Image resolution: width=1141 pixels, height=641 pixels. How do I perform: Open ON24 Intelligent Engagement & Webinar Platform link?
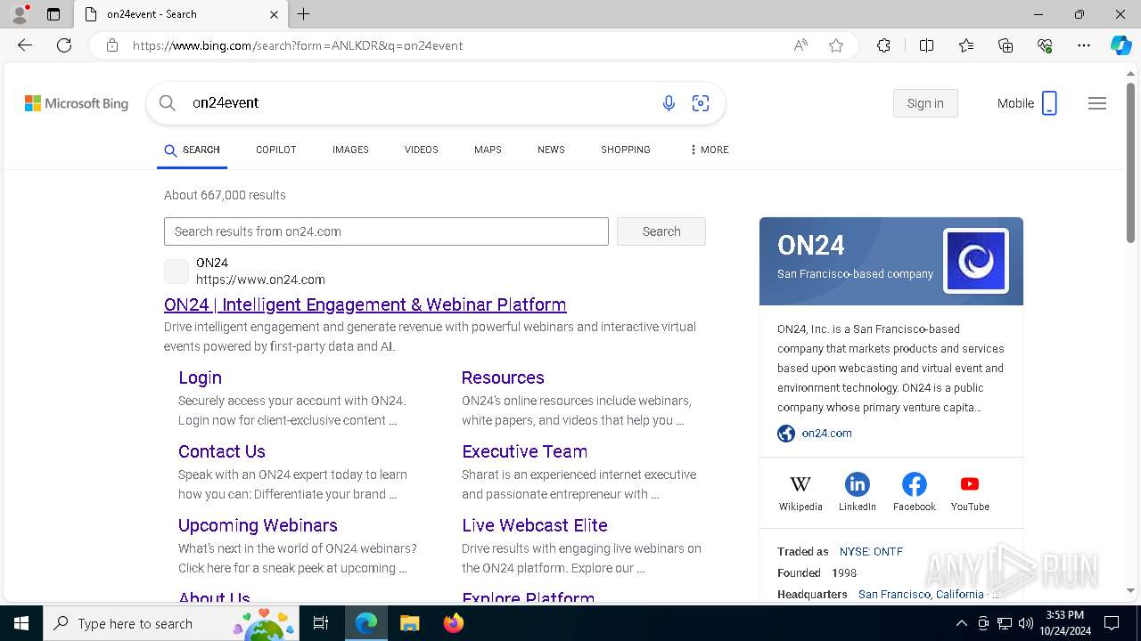coord(365,304)
